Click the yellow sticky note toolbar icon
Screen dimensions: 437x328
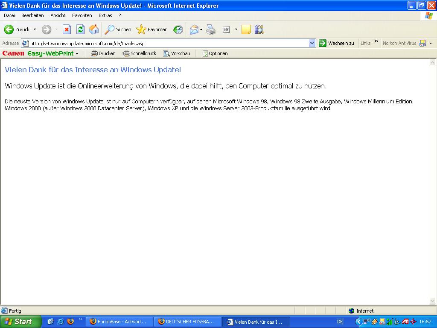click(x=246, y=29)
